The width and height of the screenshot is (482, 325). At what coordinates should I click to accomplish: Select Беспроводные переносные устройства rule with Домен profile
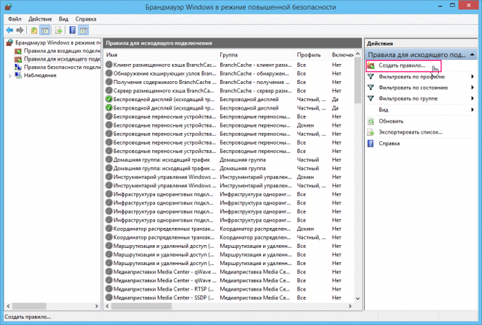coord(165,125)
